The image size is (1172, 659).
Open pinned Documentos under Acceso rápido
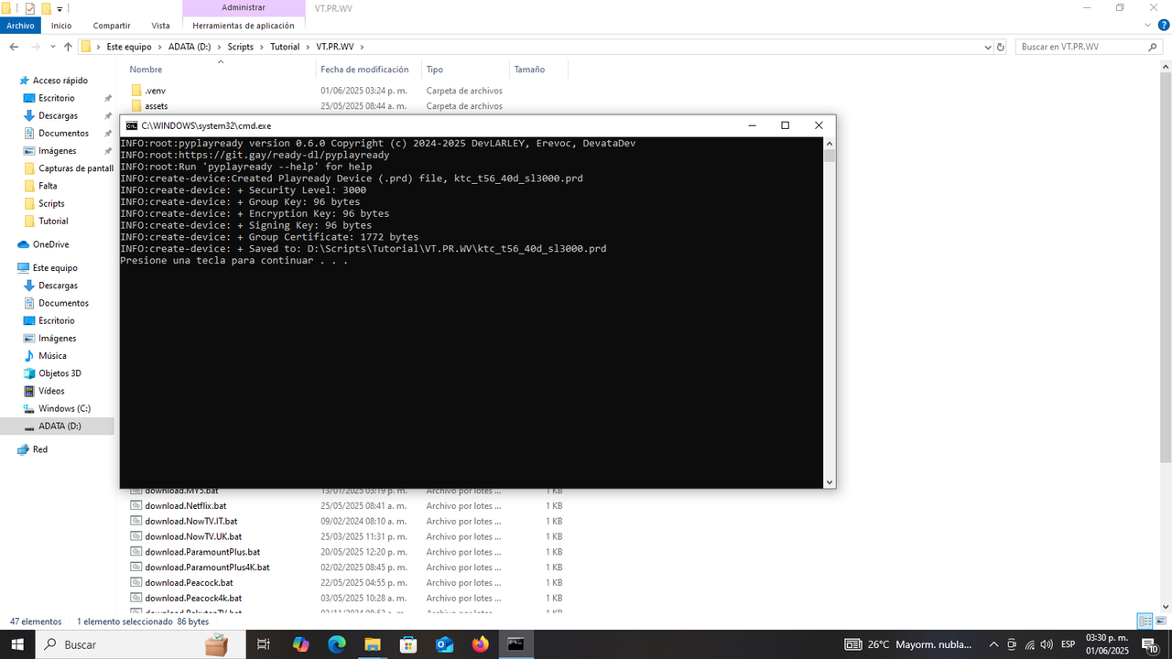[63, 133]
